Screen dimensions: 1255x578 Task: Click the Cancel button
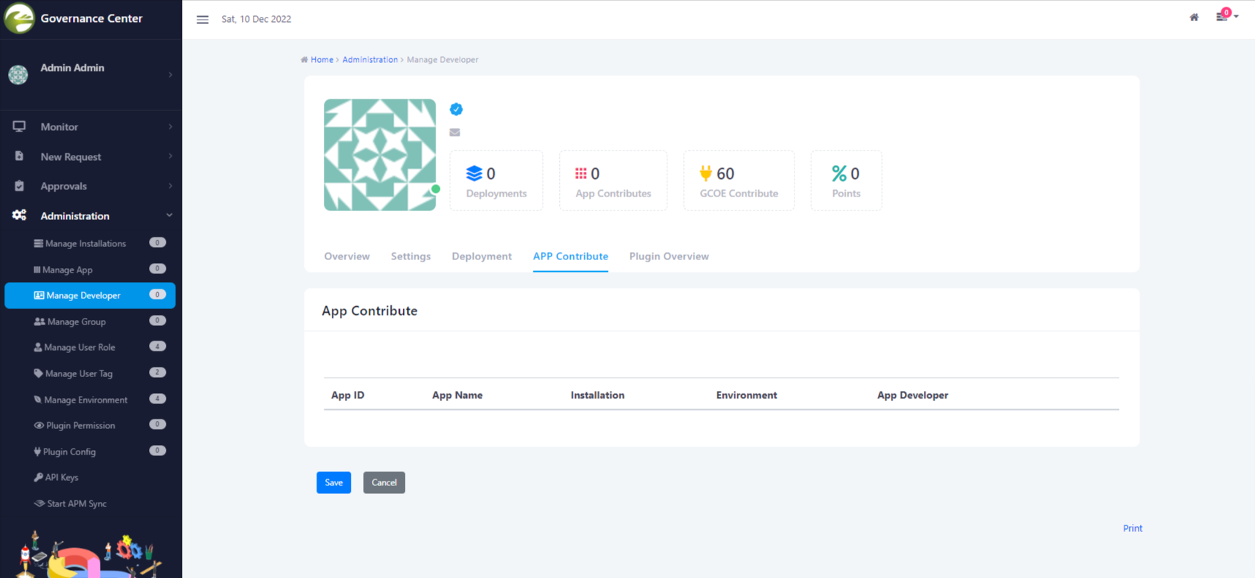(x=384, y=482)
